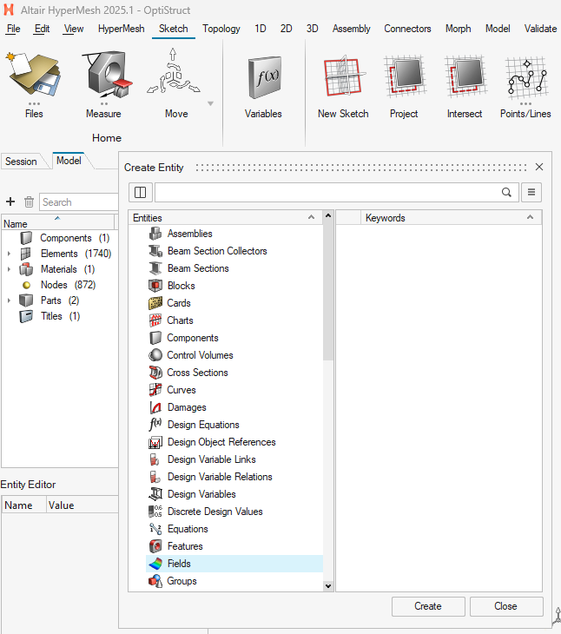Screen dimensions: 561x634
Task: Expand the Home group dropdown arrow
Action: [210, 104]
